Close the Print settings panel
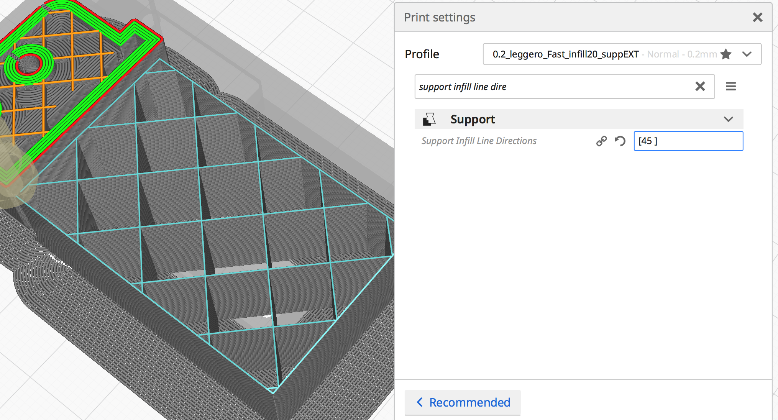Screen dimensions: 778x420 click(x=757, y=17)
